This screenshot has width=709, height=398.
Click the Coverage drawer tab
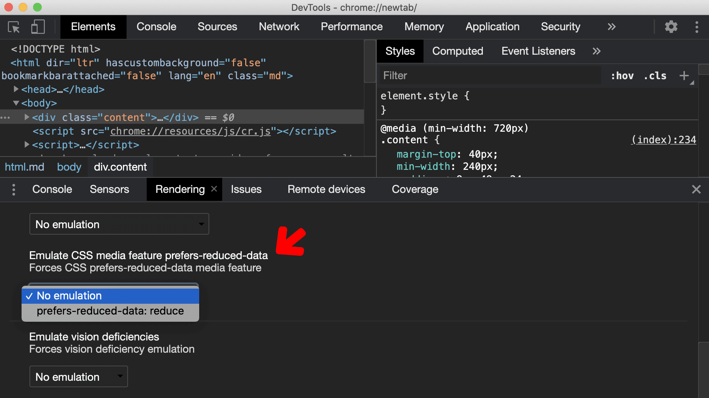tap(415, 189)
